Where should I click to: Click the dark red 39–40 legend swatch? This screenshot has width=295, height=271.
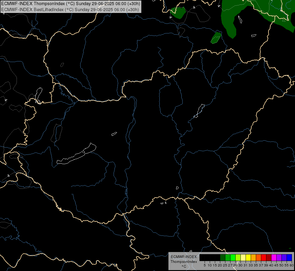[269, 258]
